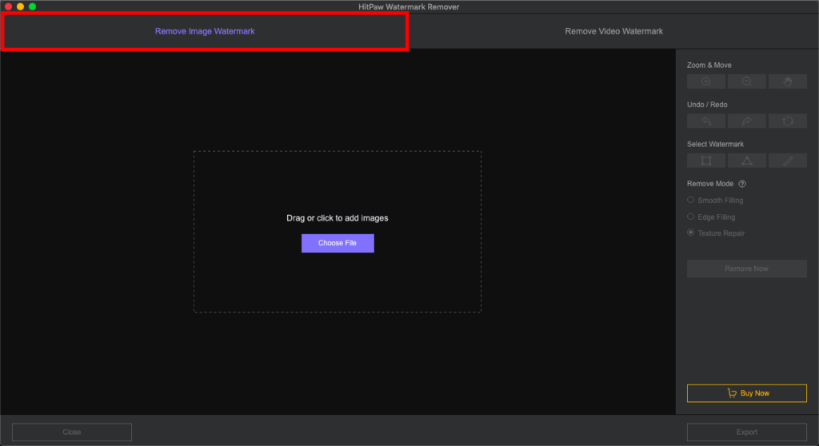Click the zoom in magnifier icon
819x446 pixels.
point(706,82)
